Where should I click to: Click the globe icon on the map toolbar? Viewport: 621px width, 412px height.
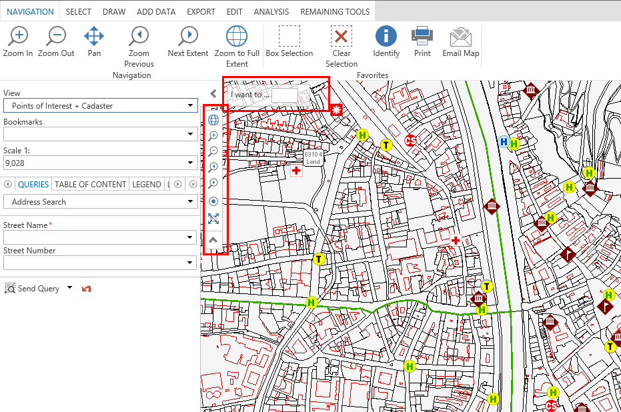[213, 120]
